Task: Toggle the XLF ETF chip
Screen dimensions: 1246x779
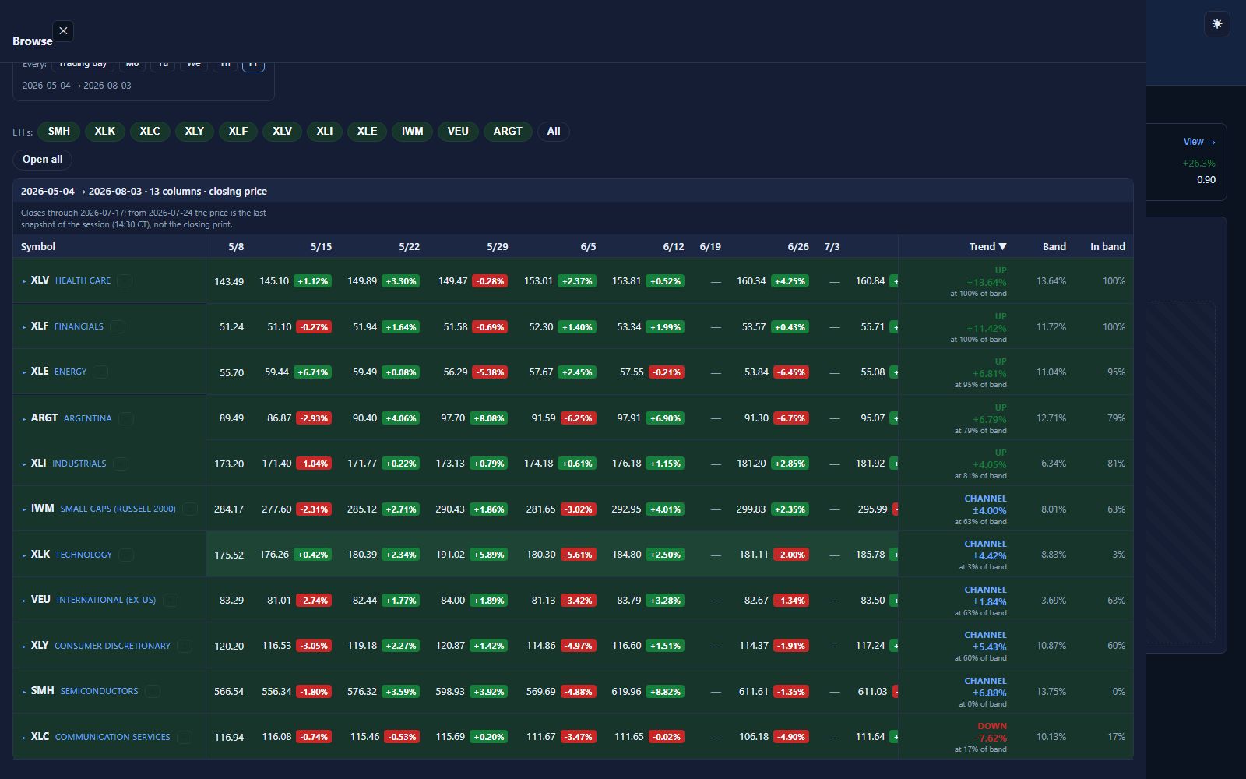Action: (238, 131)
